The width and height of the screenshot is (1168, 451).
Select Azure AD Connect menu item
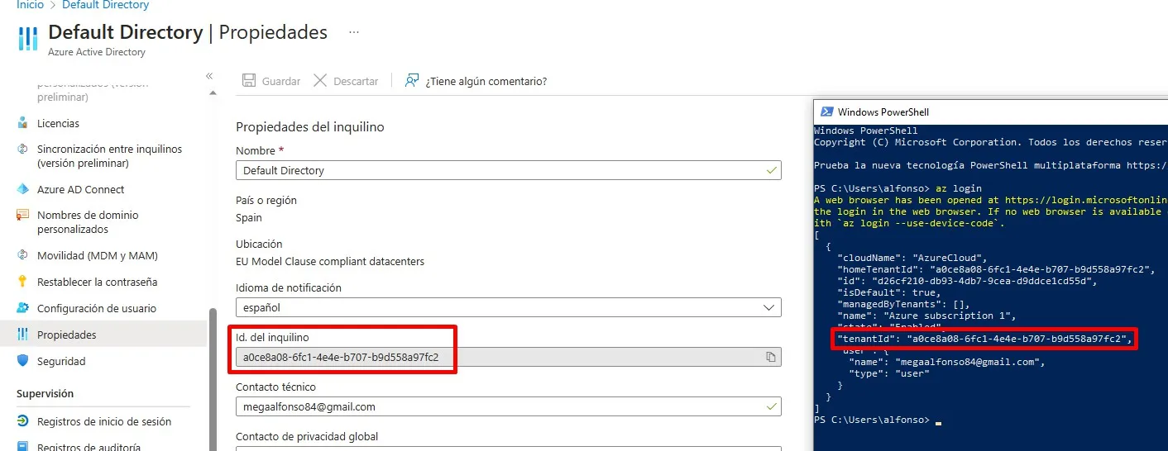point(80,189)
